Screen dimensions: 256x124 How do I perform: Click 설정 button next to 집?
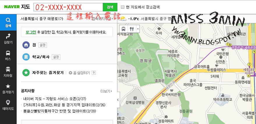tap(43, 45)
